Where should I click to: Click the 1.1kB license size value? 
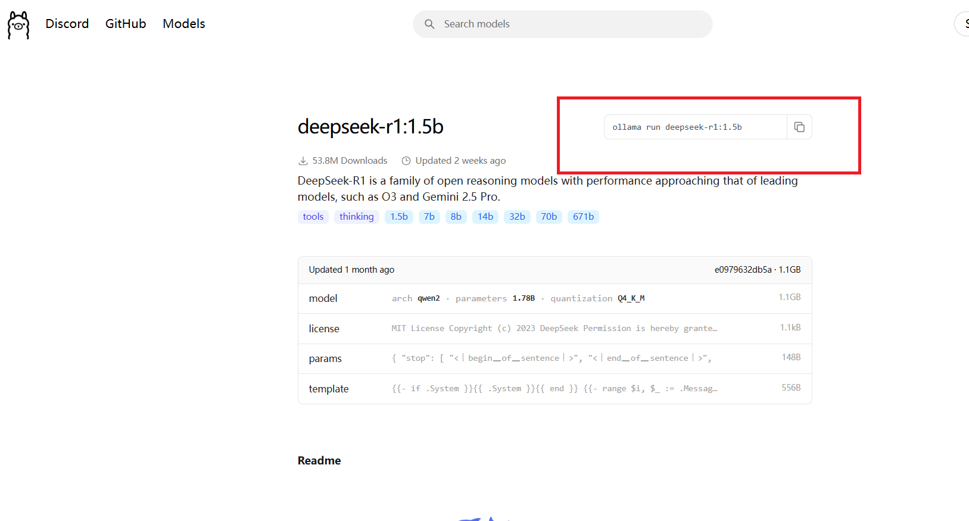790,327
